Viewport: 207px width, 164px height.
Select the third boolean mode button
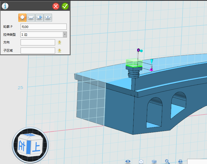point(39,17)
